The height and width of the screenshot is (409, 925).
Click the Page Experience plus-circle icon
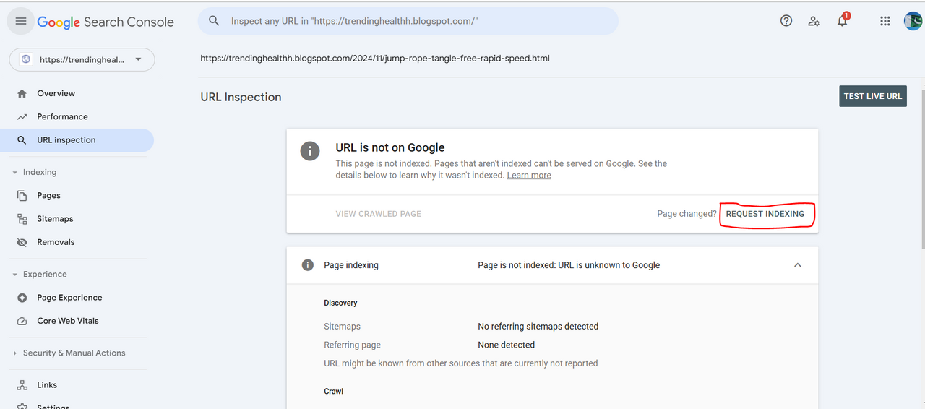click(22, 298)
